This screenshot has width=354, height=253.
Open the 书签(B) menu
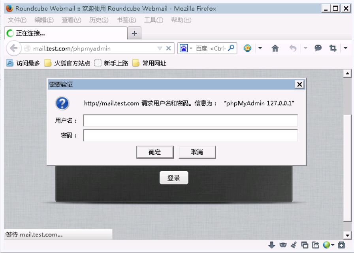126,20
